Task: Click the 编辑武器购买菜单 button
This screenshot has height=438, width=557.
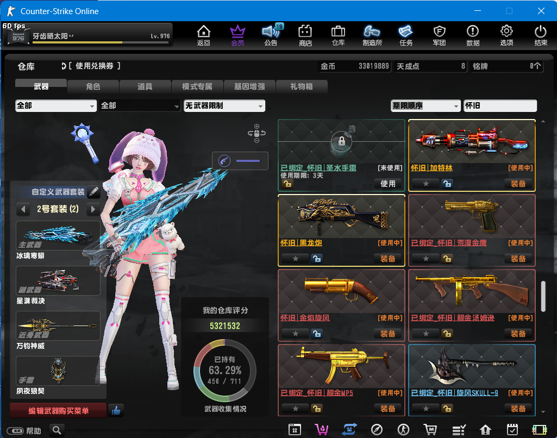Action: click(58, 411)
